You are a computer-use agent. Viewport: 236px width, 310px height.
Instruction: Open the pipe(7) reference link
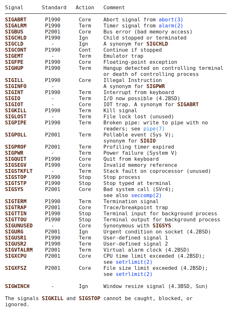[154, 129]
